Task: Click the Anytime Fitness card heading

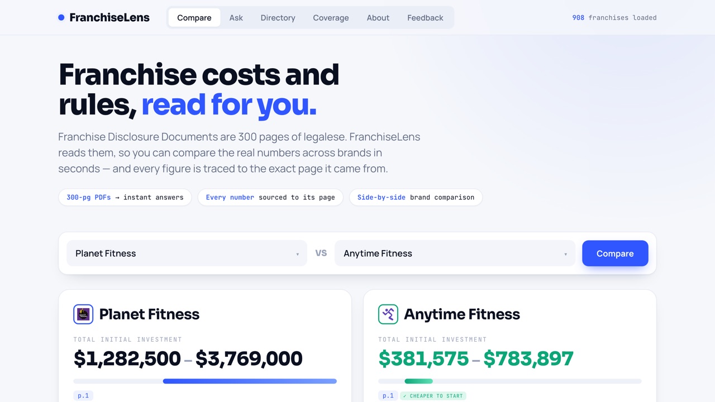Action: pyautogui.click(x=462, y=314)
